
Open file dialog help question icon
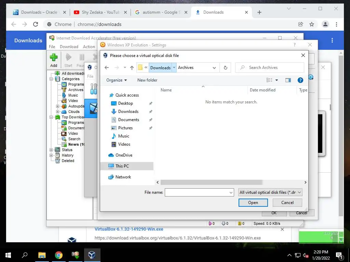[x=300, y=80]
